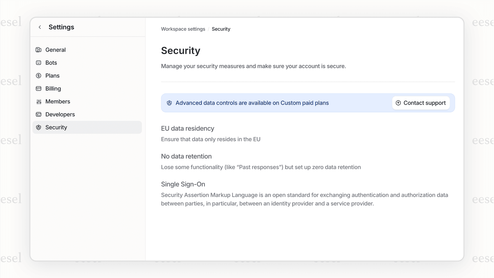Open the General settings page

pos(55,50)
